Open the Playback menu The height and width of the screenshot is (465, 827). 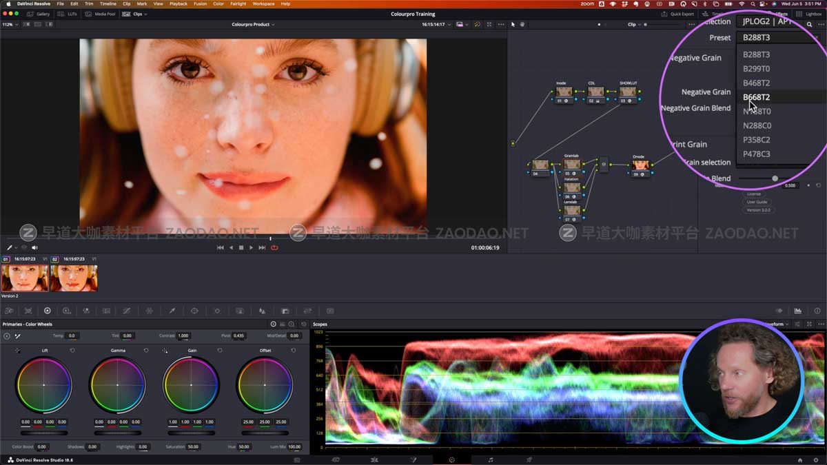pos(178,3)
